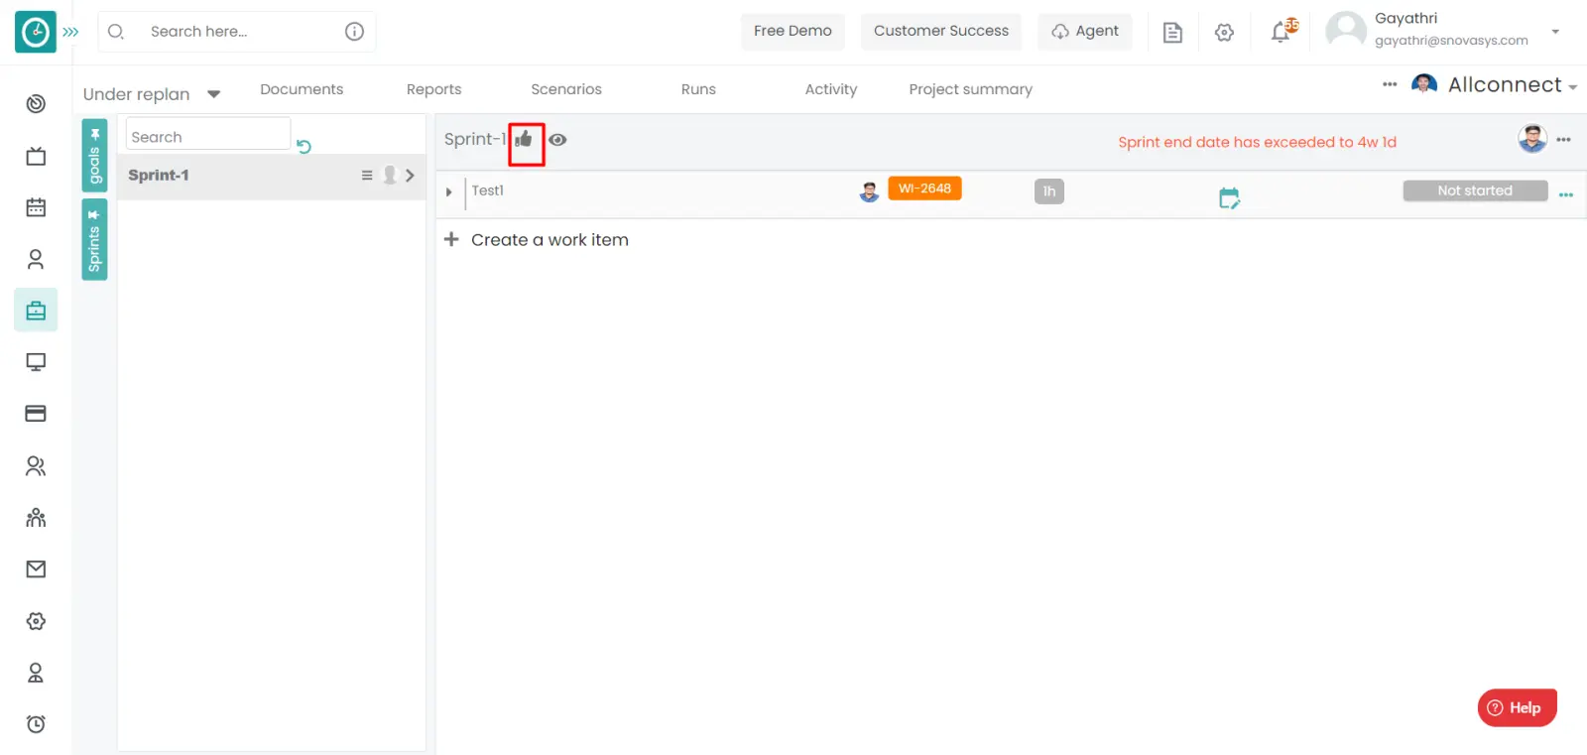Click the refresh icon next to Search box
1587x755 pixels.
click(304, 147)
